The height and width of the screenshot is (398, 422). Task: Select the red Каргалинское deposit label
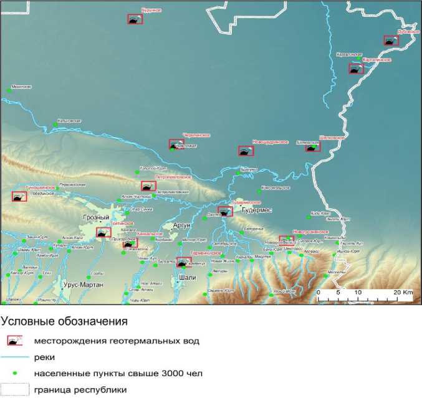pyautogui.click(x=376, y=60)
